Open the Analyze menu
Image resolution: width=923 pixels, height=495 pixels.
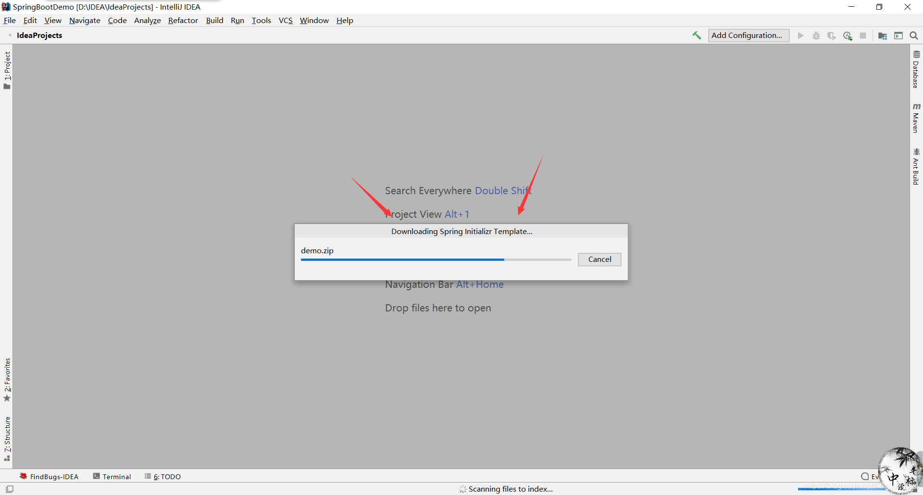coord(147,20)
